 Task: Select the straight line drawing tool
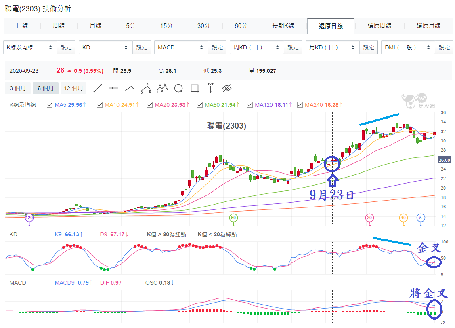[98, 88]
